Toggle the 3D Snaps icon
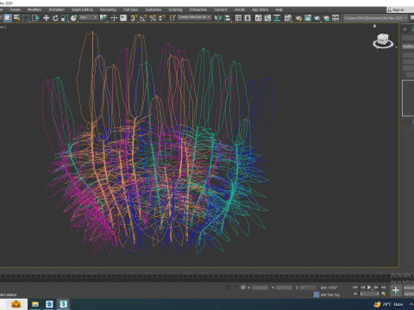Viewport: 414px width, 310px height. point(134,18)
